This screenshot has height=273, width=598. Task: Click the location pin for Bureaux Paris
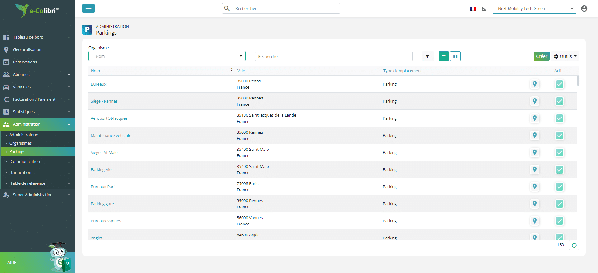point(535,187)
